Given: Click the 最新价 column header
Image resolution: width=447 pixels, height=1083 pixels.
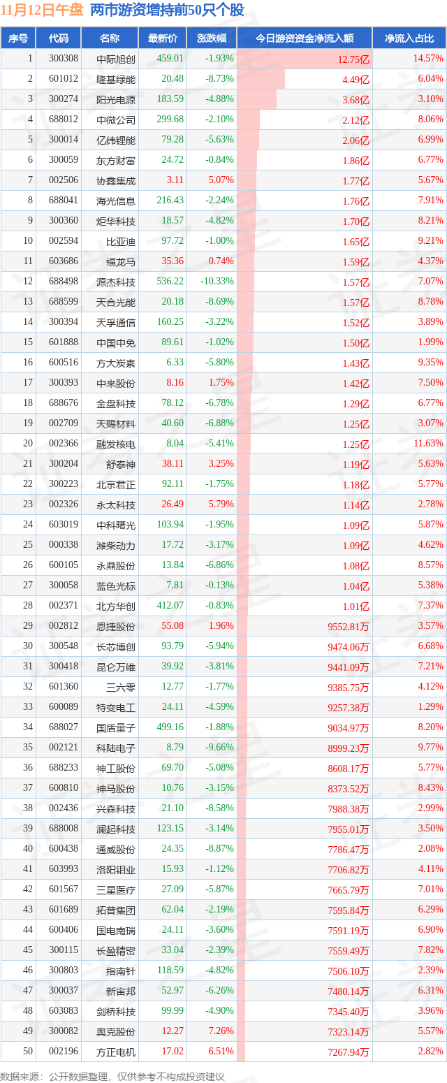Looking at the screenshot, I should (163, 38).
